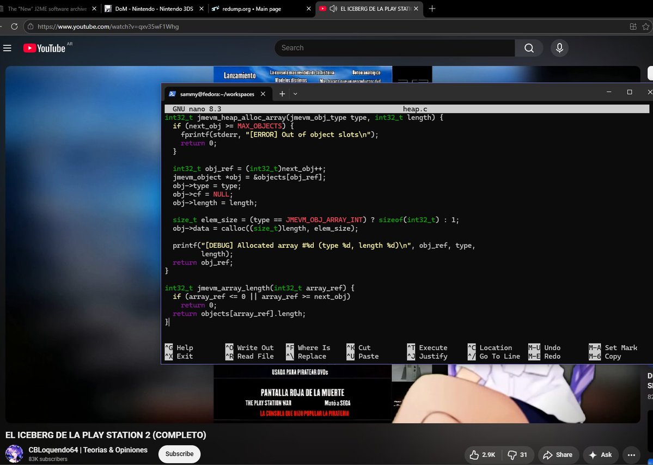This screenshot has width=653, height=465.
Task: Open the browser extensions grid icon
Action: pyautogui.click(x=633, y=27)
